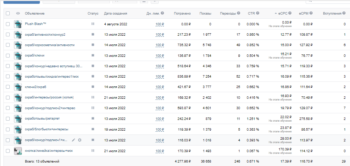Click the pause status icon for Plush Blash™
Screen dimensions: 350x166
pos(93,24)
